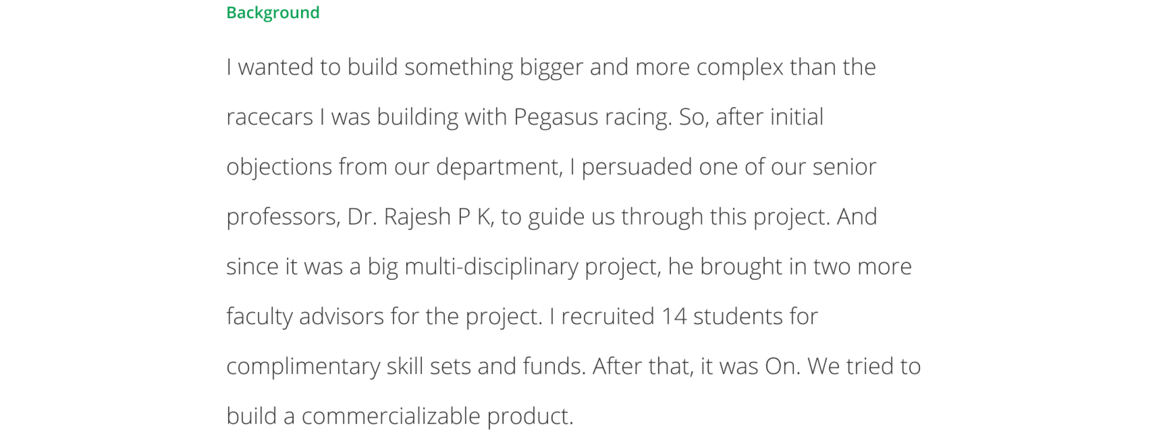Click the word "recruited"
This screenshot has width=1161, height=430.
click(x=608, y=316)
